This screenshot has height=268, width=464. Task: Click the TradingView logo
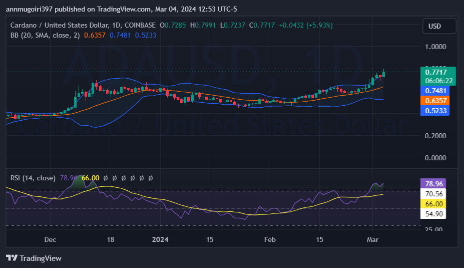34,258
